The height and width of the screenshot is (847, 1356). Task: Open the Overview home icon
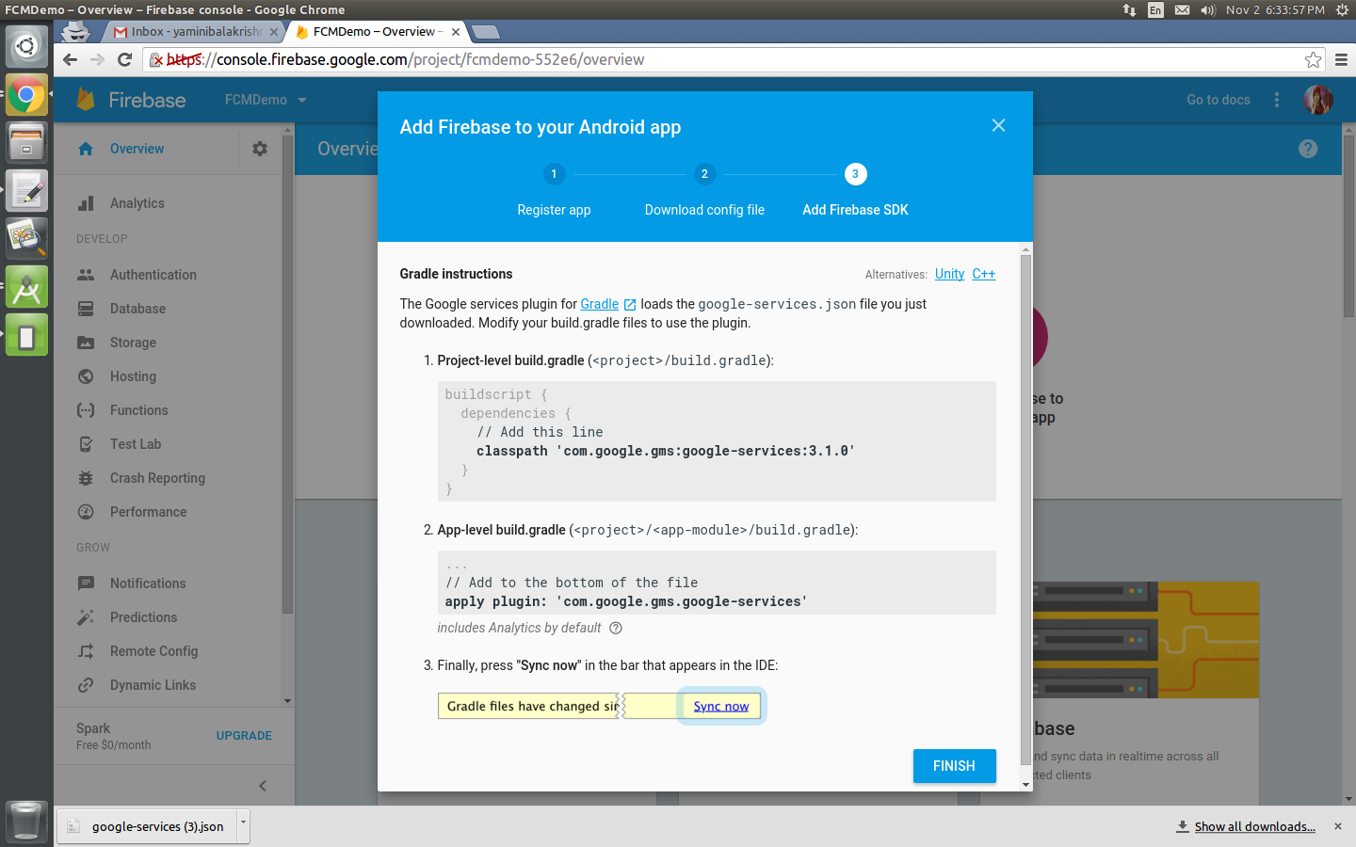[x=86, y=149]
